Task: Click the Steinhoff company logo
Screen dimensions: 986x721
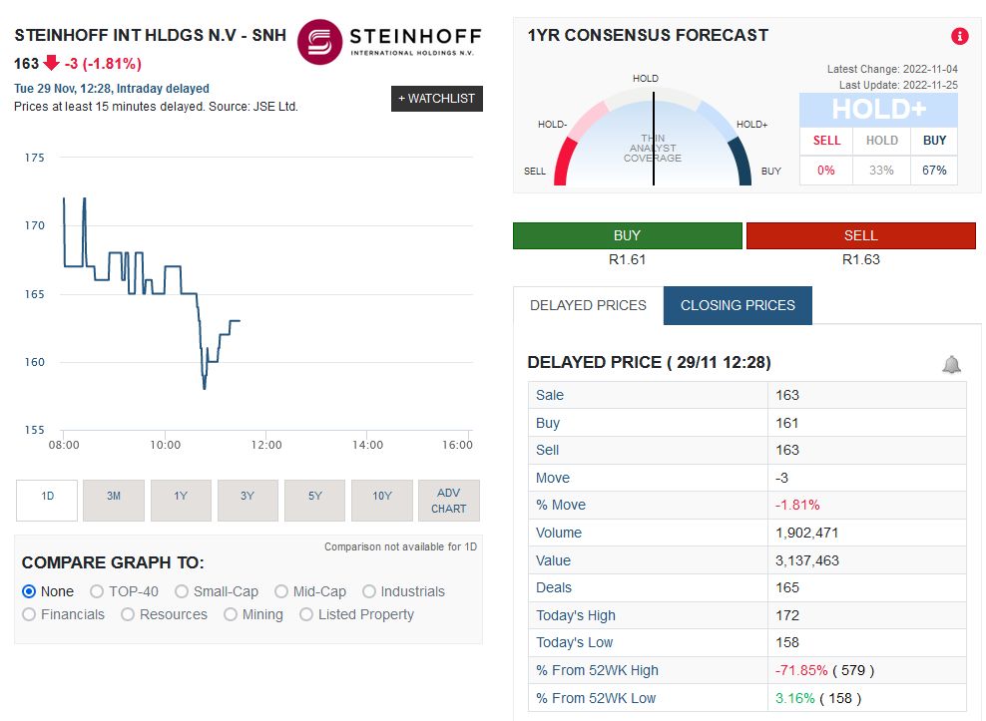Action: (x=390, y=42)
